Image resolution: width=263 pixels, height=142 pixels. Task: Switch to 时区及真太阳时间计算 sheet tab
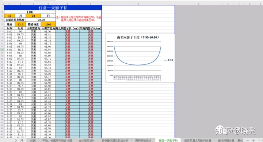coord(198,140)
